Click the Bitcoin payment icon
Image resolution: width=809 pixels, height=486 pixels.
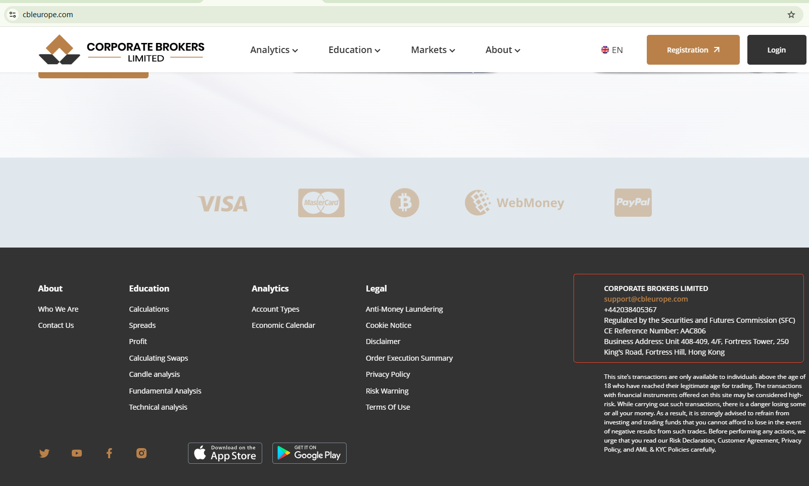405,203
